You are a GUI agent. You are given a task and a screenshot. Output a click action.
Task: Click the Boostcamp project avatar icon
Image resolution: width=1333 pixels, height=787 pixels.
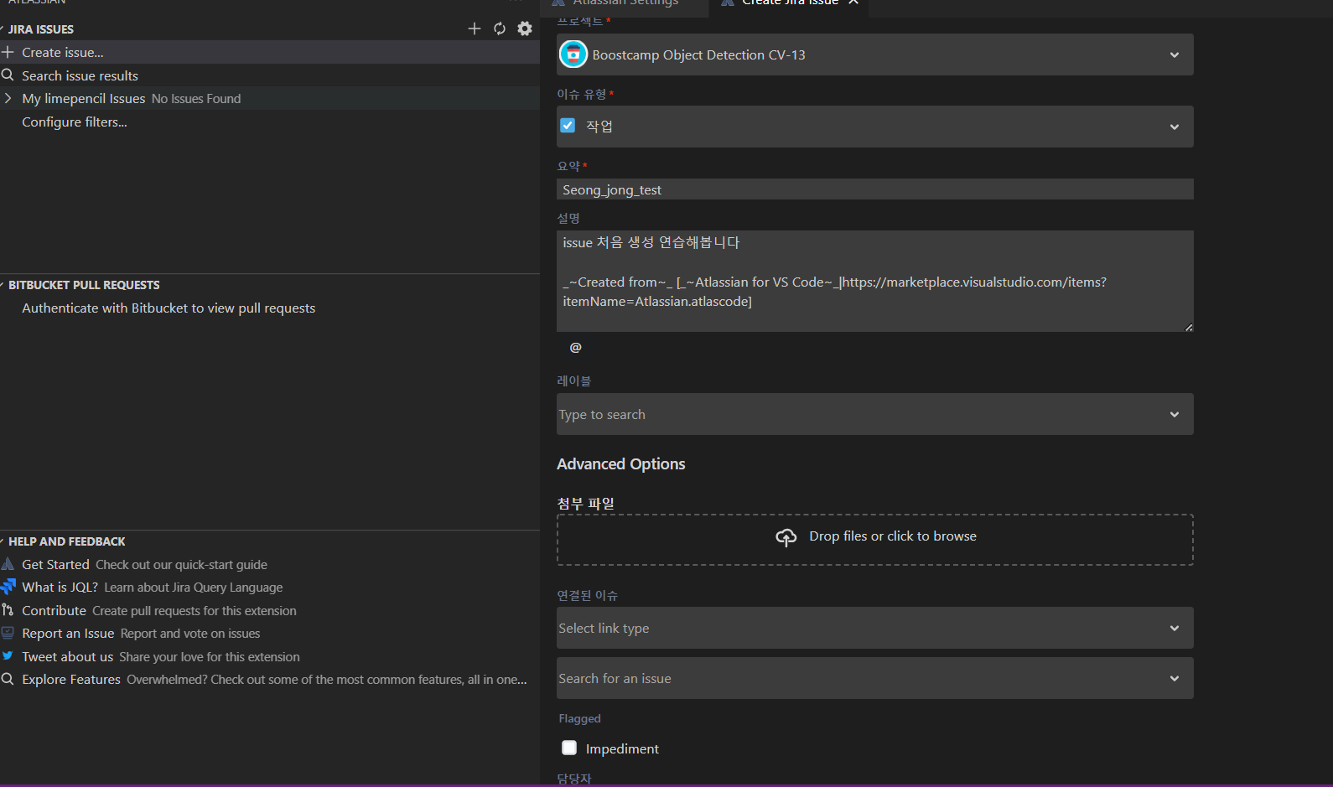573,54
